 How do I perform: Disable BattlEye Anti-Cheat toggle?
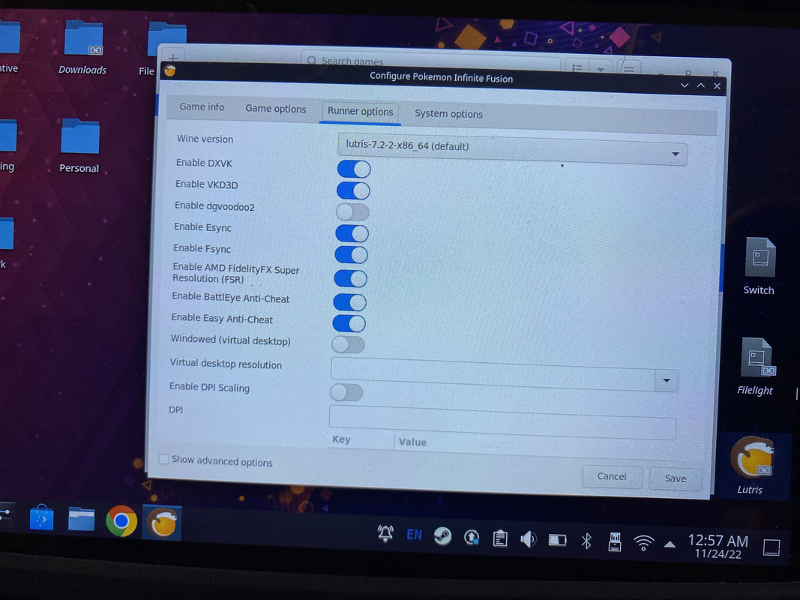point(349,302)
